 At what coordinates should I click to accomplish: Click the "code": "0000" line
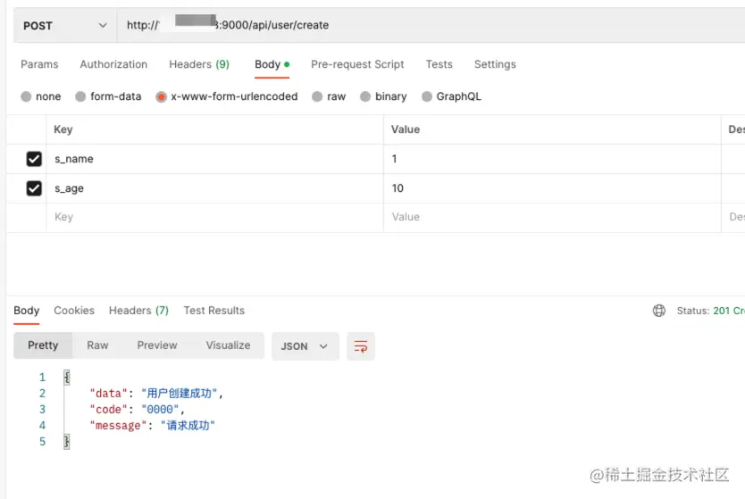(137, 410)
